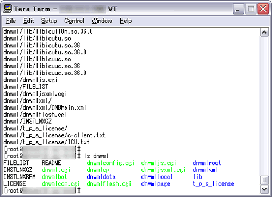The height and width of the screenshot is (197, 272).
Task: Click the line dnwml/lib/libicuuc.so.36.0
Action: (x=45, y=73)
